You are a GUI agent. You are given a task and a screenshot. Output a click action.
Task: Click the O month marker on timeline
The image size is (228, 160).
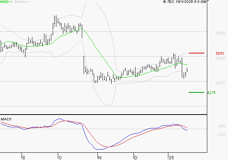[x=60, y=158]
